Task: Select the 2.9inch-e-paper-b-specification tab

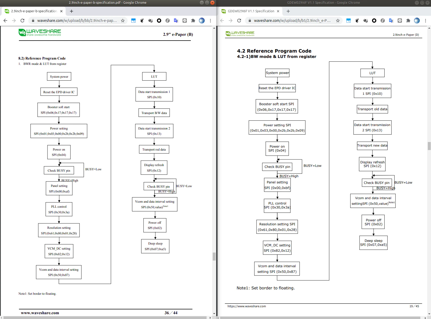Action: (34, 11)
